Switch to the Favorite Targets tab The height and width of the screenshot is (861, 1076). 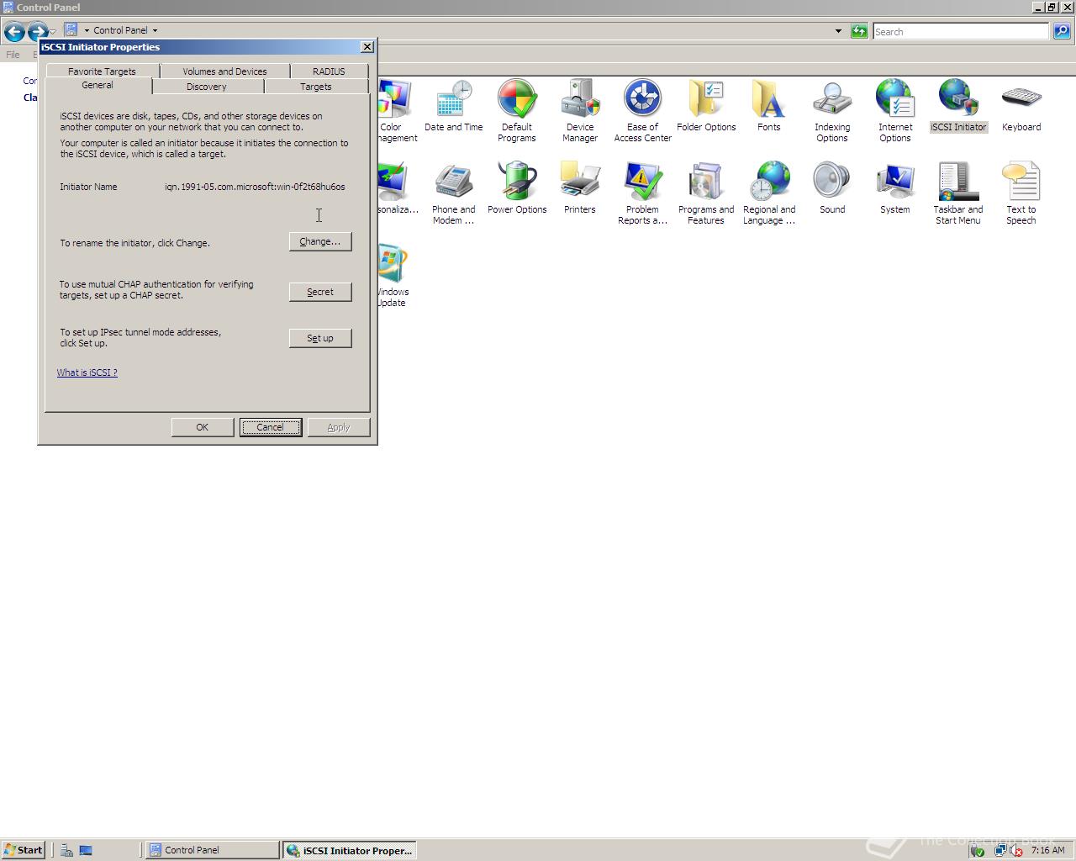click(x=102, y=71)
